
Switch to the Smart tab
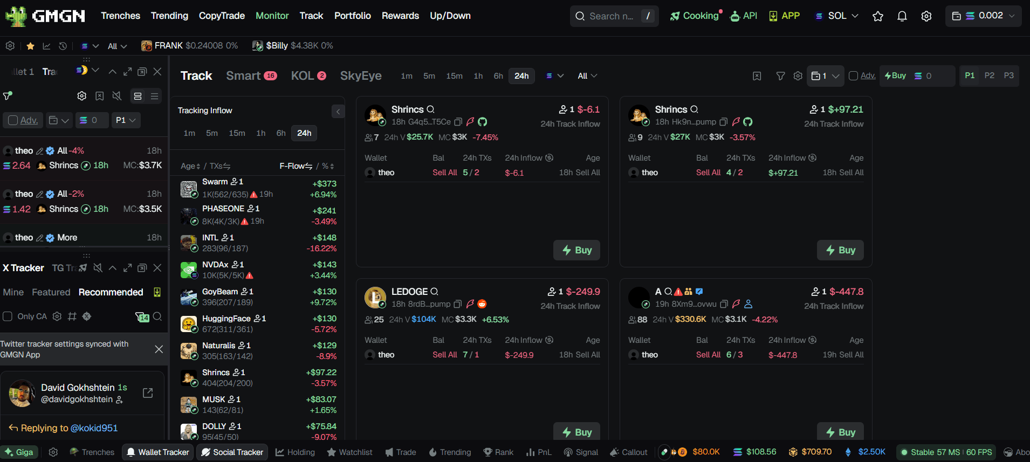pyautogui.click(x=251, y=76)
